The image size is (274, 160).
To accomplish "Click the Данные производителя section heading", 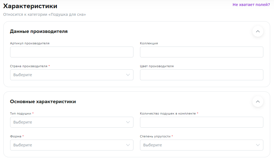I will pos(39,32).
